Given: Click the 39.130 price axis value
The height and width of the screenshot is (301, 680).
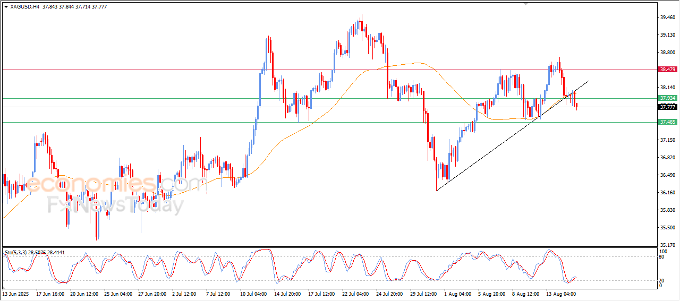Looking at the screenshot, I should (668, 35).
